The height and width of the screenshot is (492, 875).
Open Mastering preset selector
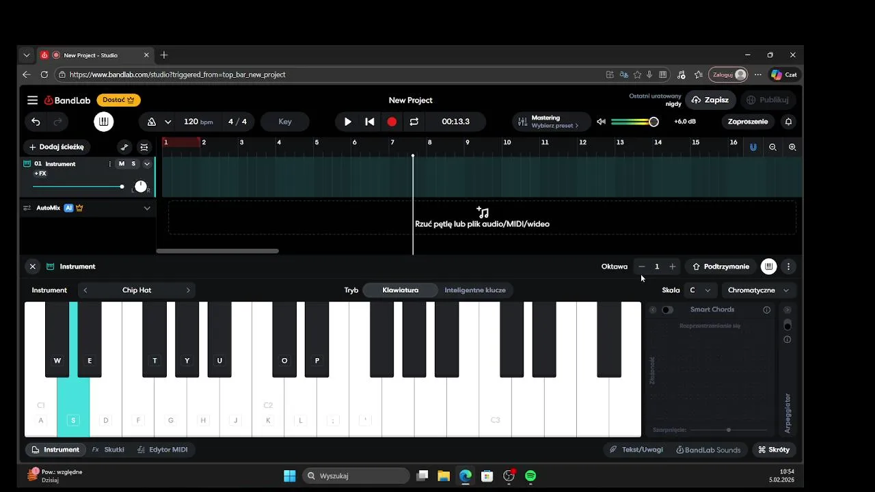pyautogui.click(x=551, y=122)
